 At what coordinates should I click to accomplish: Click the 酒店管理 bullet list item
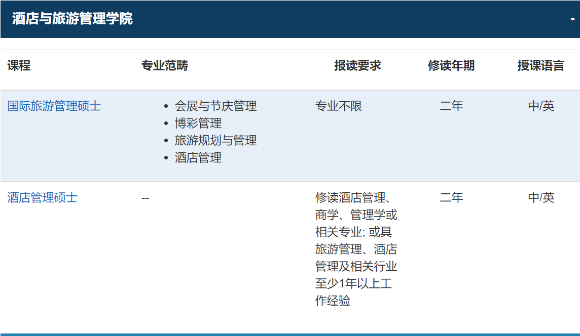pos(198,158)
